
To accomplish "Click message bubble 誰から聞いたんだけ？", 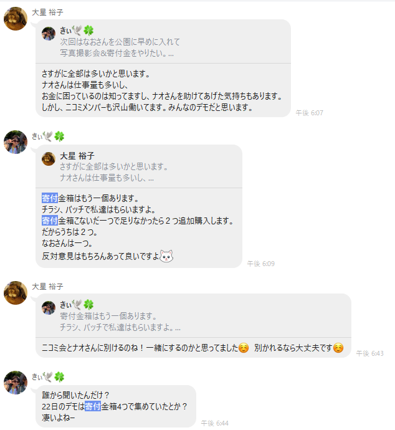I will point(116,406).
